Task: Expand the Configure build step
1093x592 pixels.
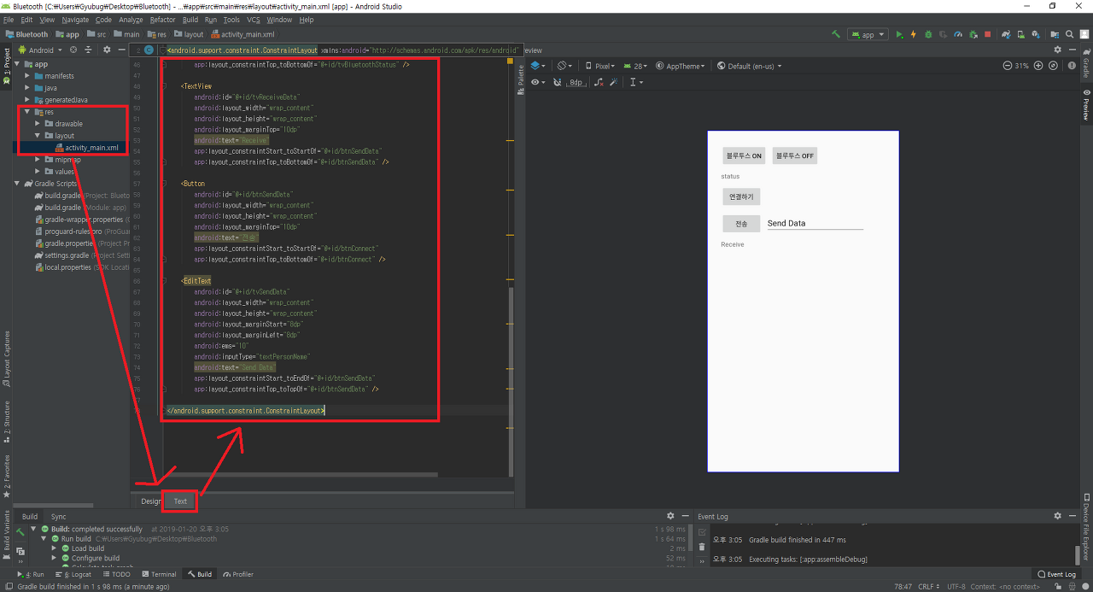Action: [54, 558]
